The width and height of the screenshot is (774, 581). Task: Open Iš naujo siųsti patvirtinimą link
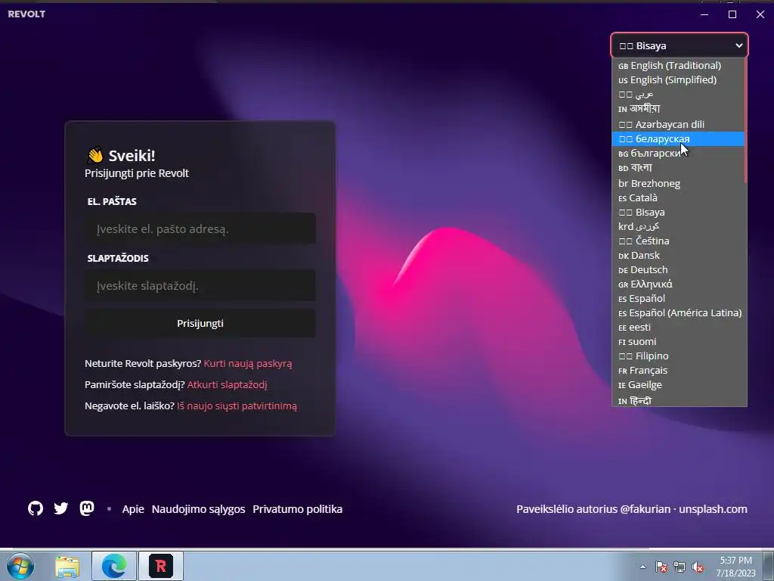pyautogui.click(x=237, y=406)
